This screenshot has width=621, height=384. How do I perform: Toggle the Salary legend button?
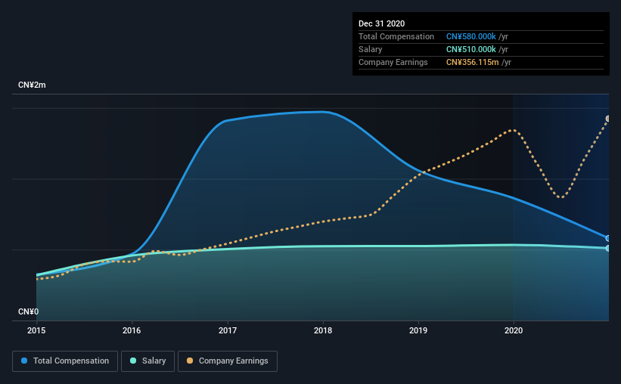(147, 361)
